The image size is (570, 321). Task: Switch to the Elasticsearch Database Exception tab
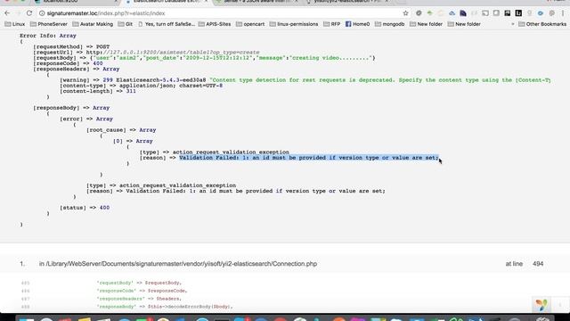(x=166, y=2)
